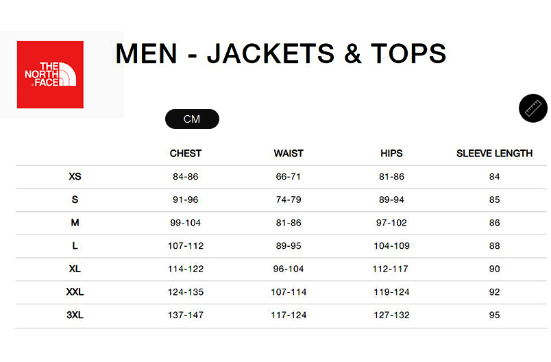Screen dimensions: 551x362
Task: Click the L size row label
Action: point(75,245)
